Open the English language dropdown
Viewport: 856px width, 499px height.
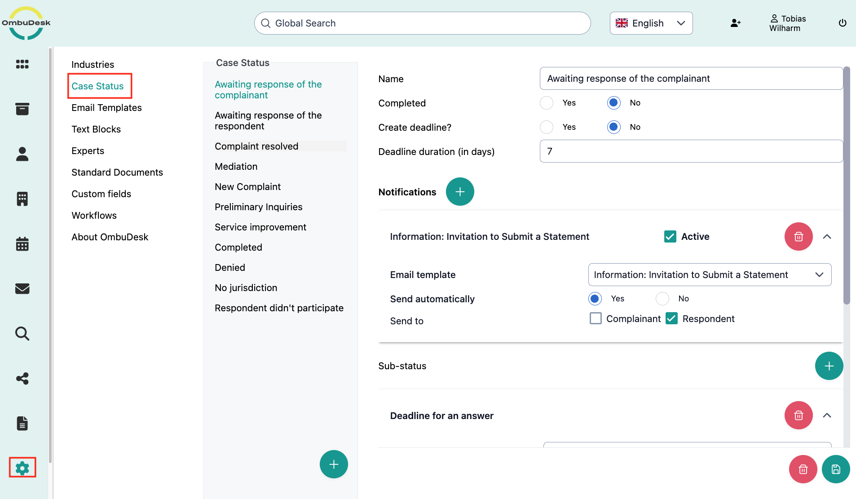click(651, 23)
